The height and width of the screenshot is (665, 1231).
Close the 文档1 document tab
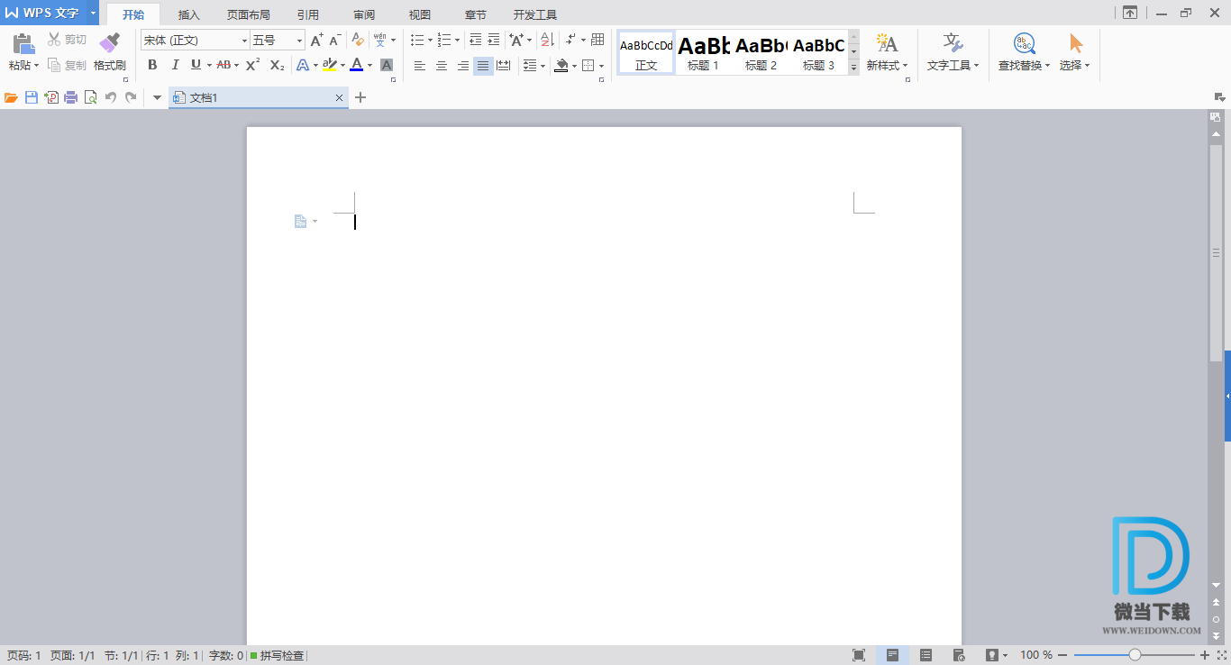(339, 97)
